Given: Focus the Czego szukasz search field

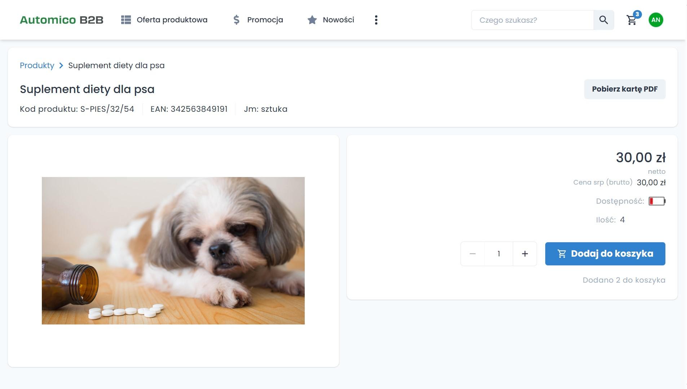Looking at the screenshot, I should [x=532, y=20].
